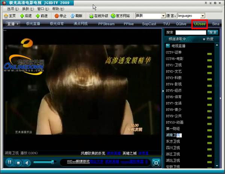
Task: Click the channel search input field
Action: 191,33
